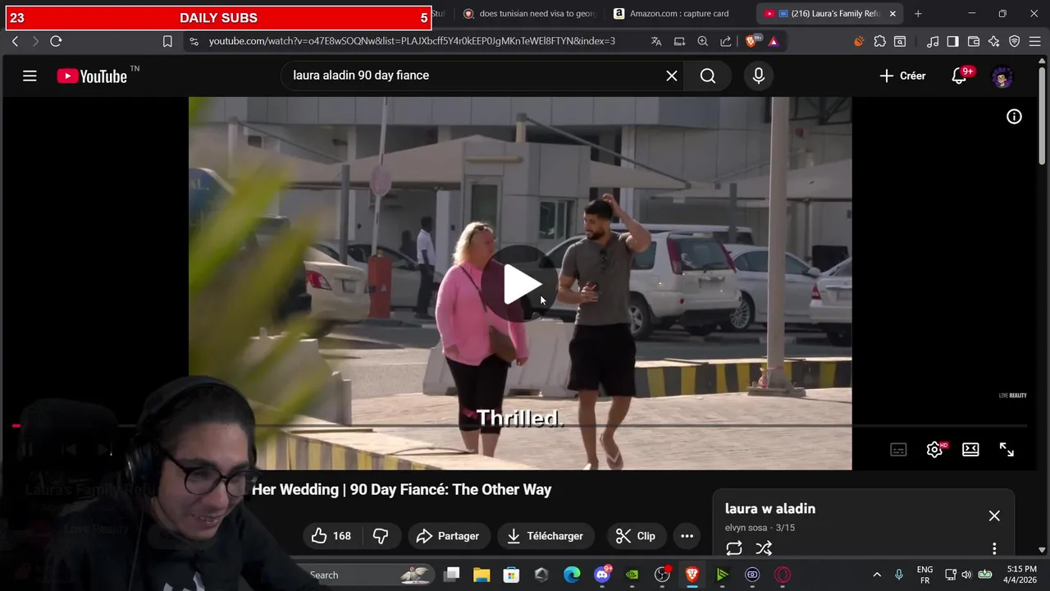Image resolution: width=1050 pixels, height=591 pixels.
Task: Open playlist options three-dot menu
Action: pyautogui.click(x=994, y=548)
